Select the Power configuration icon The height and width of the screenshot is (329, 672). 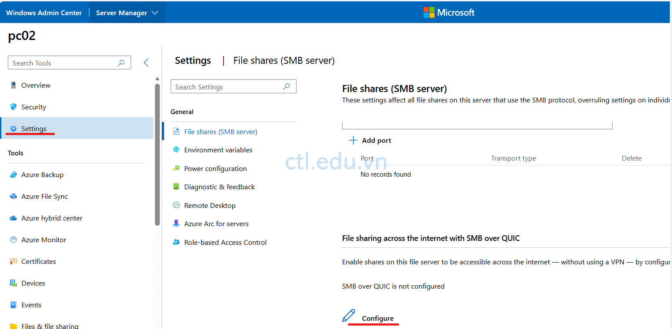176,168
